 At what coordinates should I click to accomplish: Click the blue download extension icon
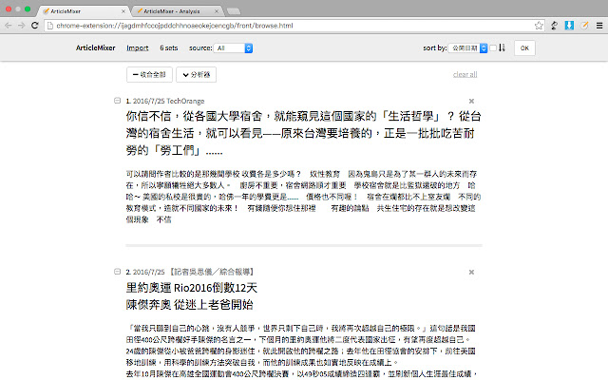(569, 26)
